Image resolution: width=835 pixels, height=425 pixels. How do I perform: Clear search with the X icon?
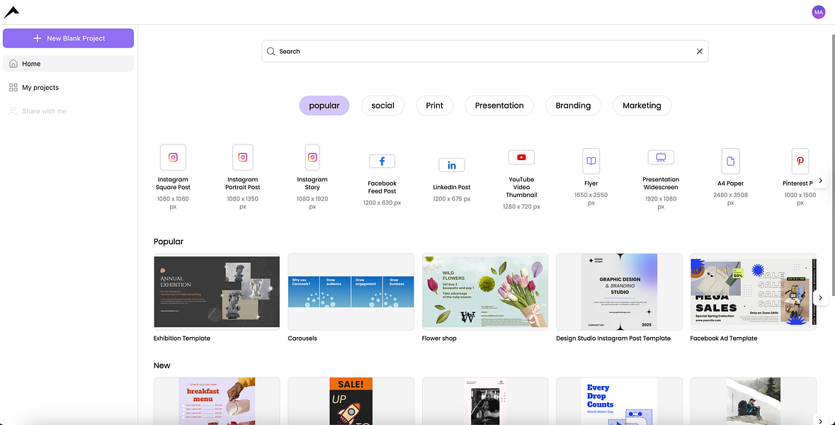point(699,51)
